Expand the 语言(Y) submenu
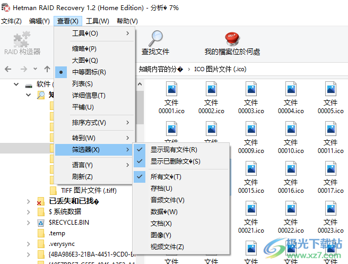 point(94,165)
